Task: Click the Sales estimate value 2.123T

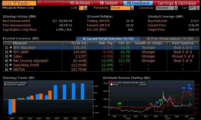Action: [81, 56]
